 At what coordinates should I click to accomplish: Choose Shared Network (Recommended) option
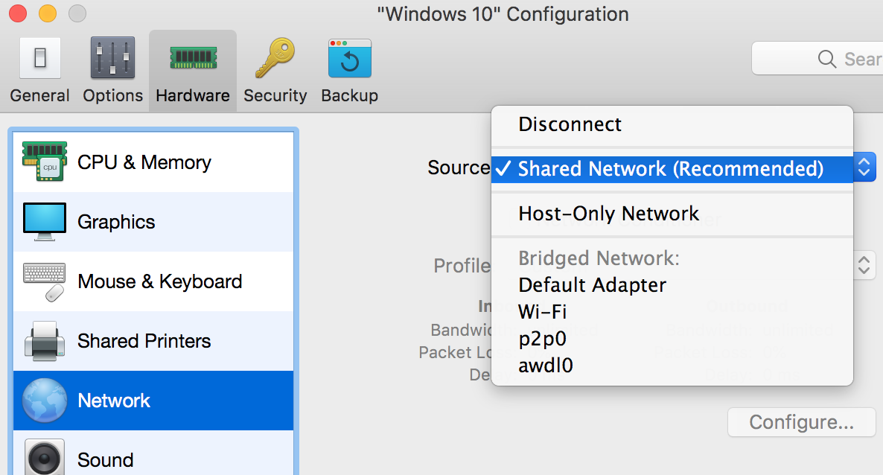pos(670,169)
